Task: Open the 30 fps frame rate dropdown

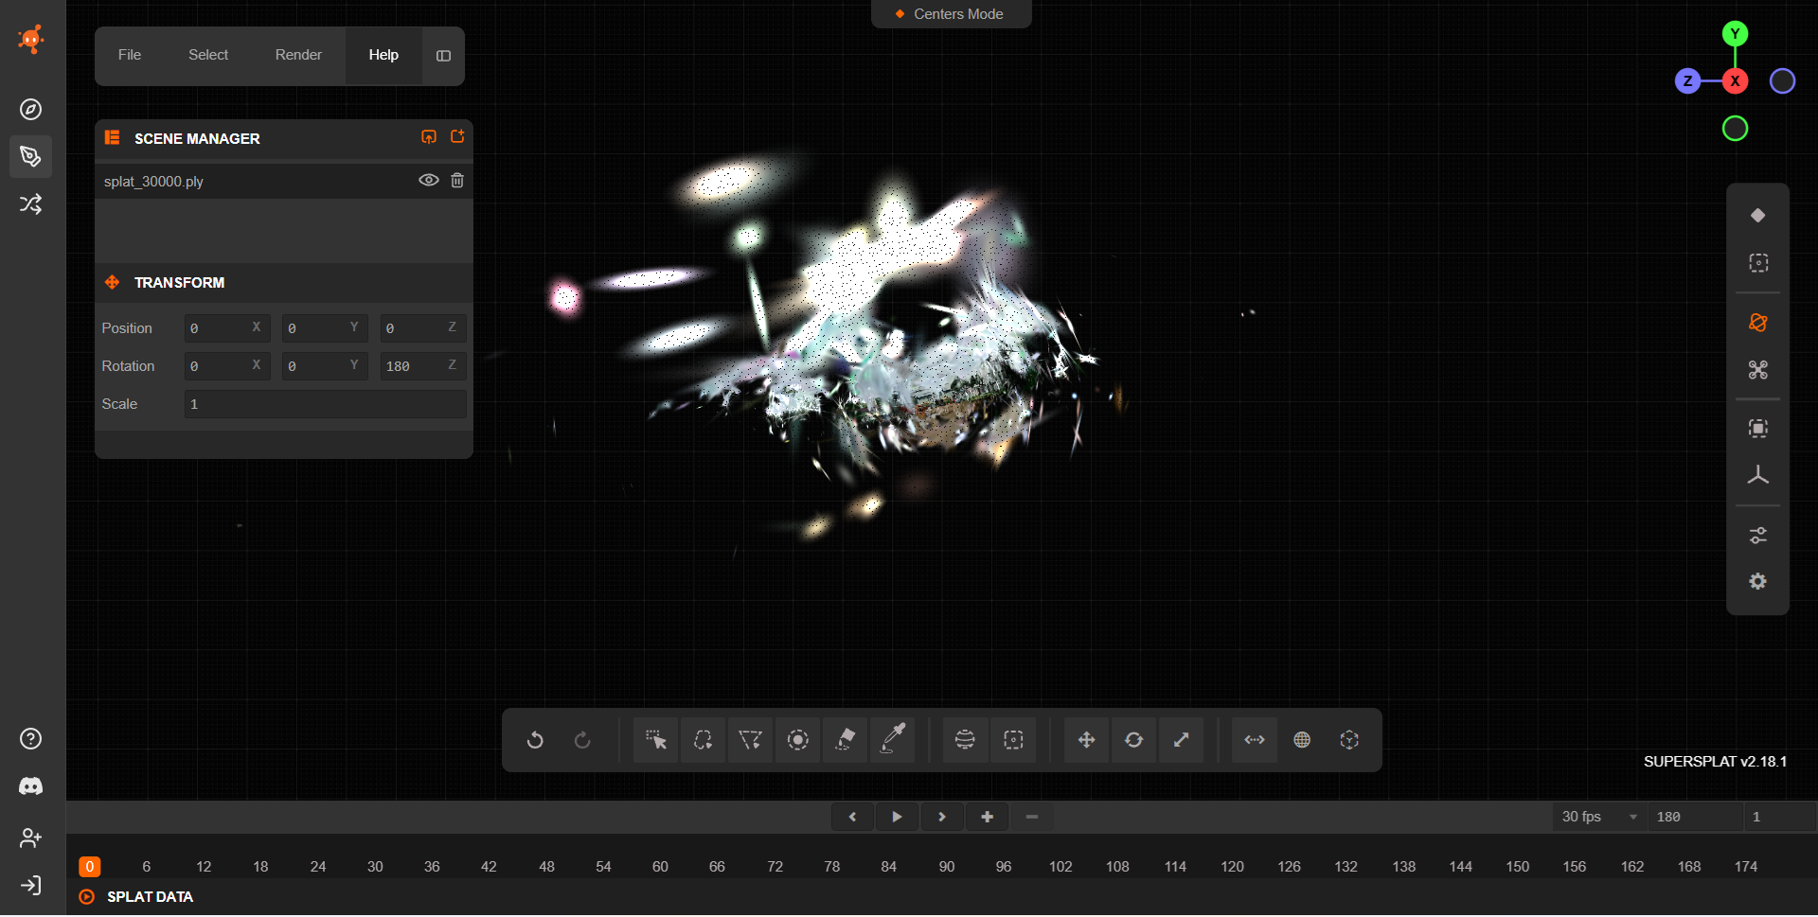Action: [x=1599, y=817]
